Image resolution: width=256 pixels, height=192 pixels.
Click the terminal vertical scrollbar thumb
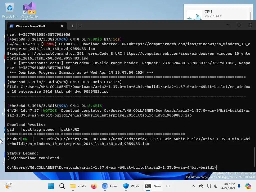tap(255, 157)
